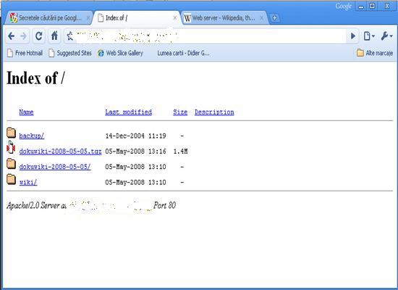Select the size value 1.4M
Viewport: 398px width, 290px height.
coord(180,151)
